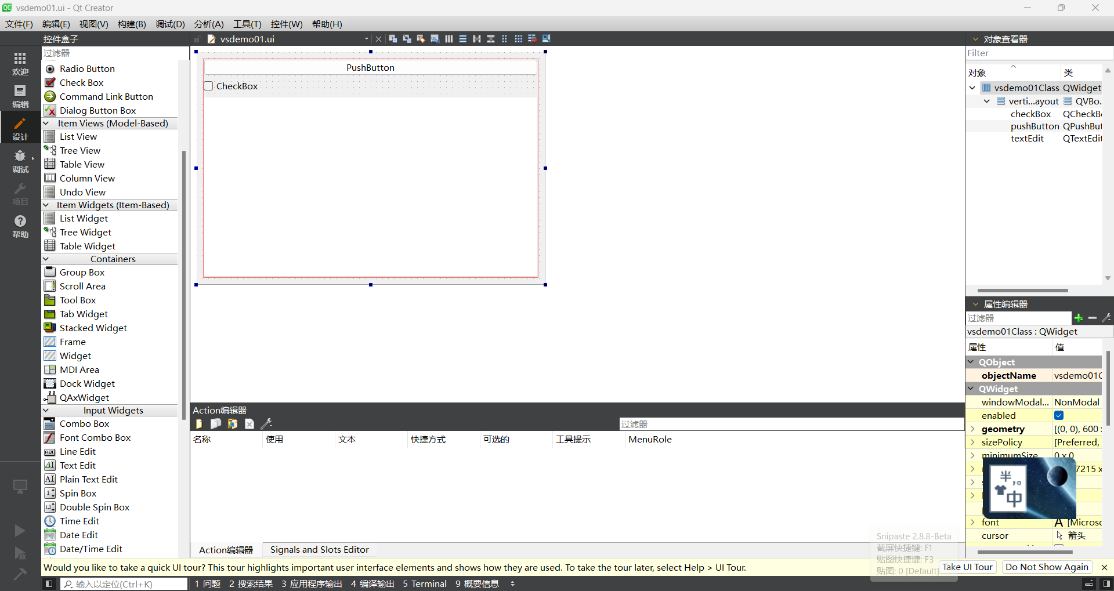
Task: Open 构建(B) menu
Action: point(132,24)
